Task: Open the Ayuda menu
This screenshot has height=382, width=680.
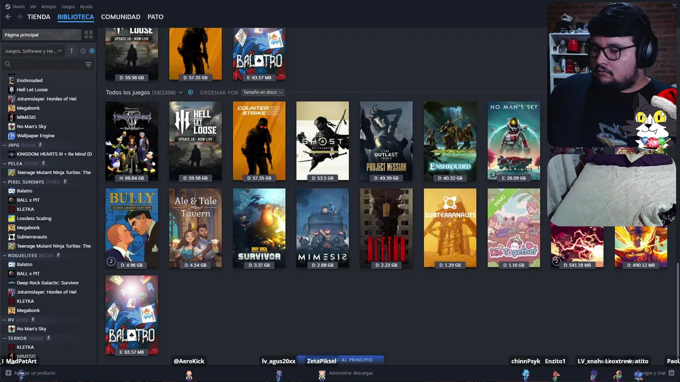Action: [x=86, y=6]
